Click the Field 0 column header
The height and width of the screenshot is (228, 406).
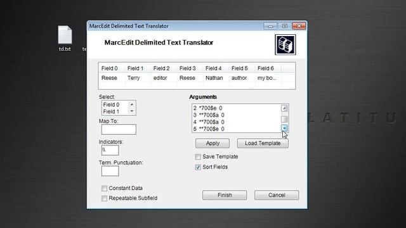click(112, 68)
